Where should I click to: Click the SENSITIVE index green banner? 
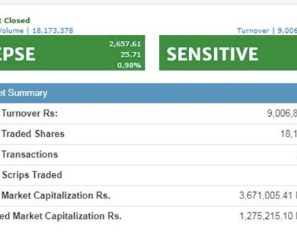click(228, 53)
